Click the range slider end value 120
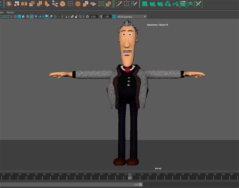The width and height of the screenshot is (239, 188). pyautogui.click(x=136, y=184)
